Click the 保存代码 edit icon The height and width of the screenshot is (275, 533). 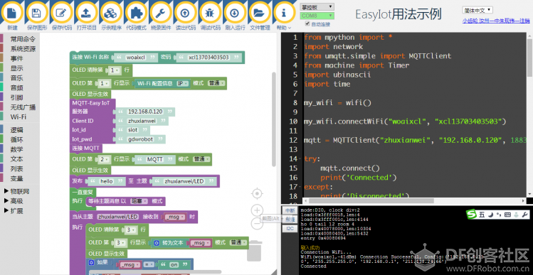coord(61,13)
